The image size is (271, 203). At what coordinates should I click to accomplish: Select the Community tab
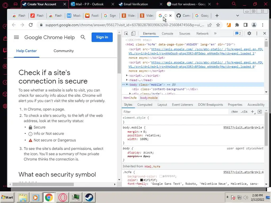tap(64, 51)
